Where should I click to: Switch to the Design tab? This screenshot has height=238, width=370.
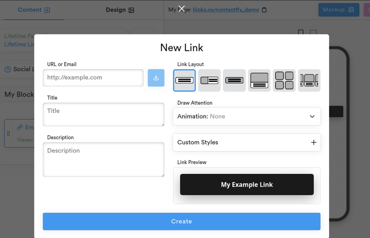coord(120,10)
